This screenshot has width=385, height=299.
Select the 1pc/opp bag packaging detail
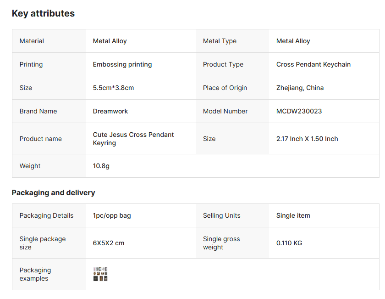[x=112, y=215]
